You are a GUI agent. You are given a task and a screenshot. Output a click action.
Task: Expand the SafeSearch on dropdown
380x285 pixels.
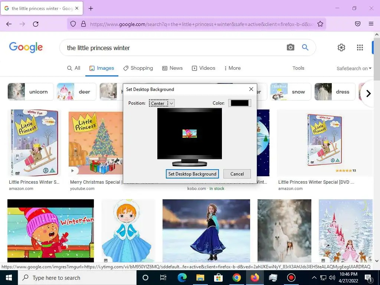coord(354,68)
